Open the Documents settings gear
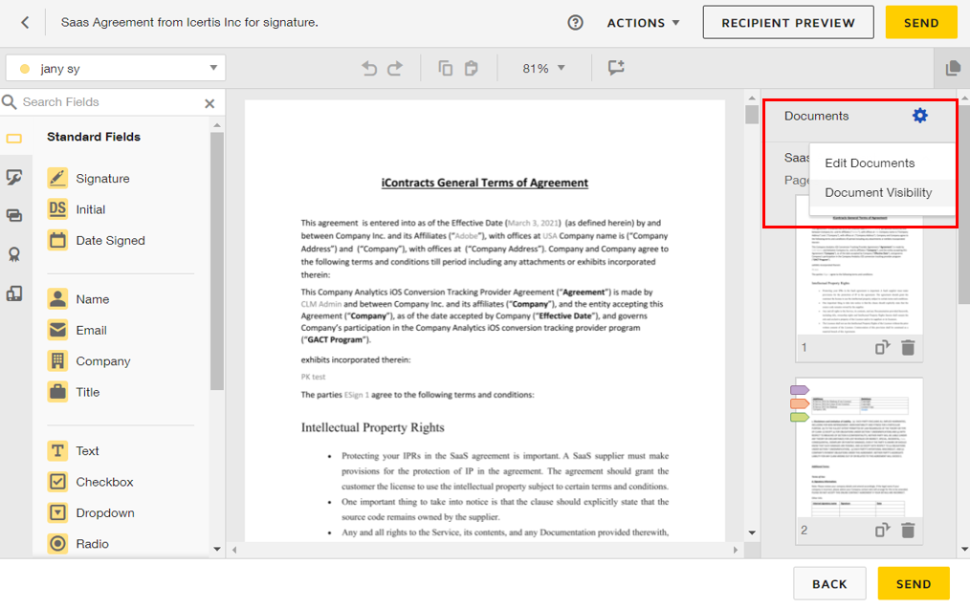Screen dimensions: 970x608 pyautogui.click(x=919, y=116)
